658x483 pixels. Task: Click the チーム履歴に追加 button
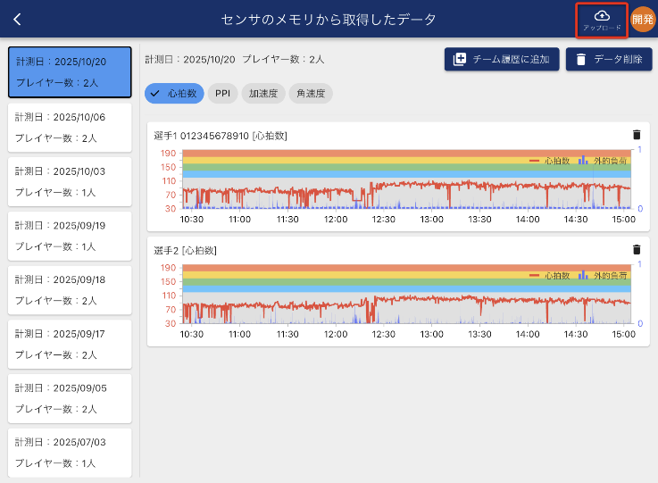click(x=502, y=59)
